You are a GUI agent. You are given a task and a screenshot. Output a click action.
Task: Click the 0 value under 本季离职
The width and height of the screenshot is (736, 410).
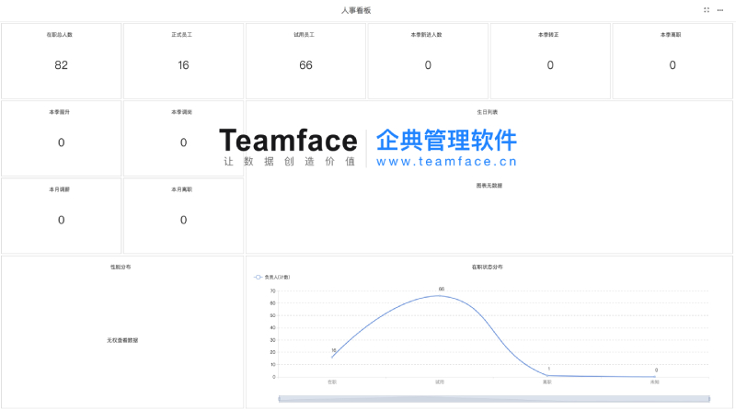coord(673,65)
